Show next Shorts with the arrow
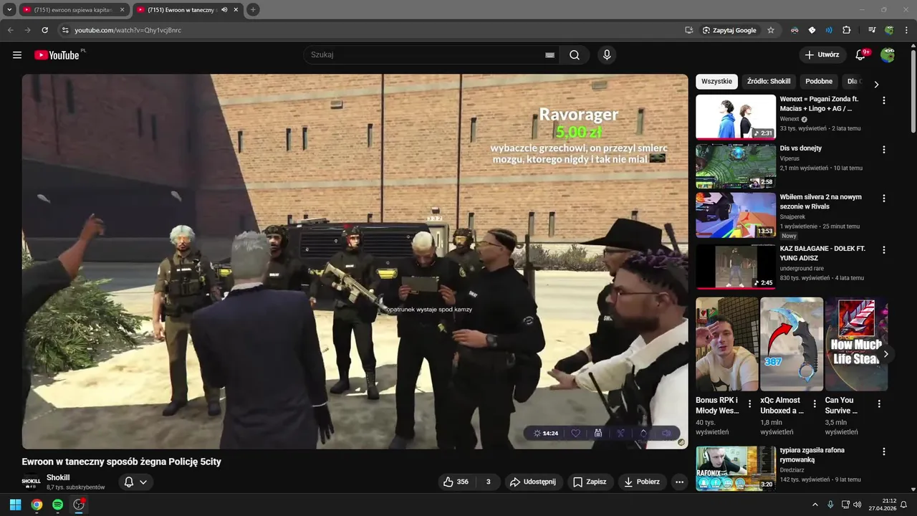 tap(885, 354)
